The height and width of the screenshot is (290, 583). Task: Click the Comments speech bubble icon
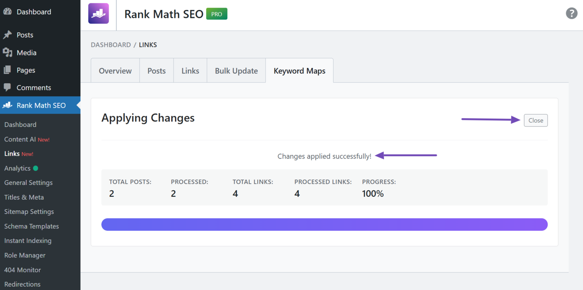tap(7, 87)
